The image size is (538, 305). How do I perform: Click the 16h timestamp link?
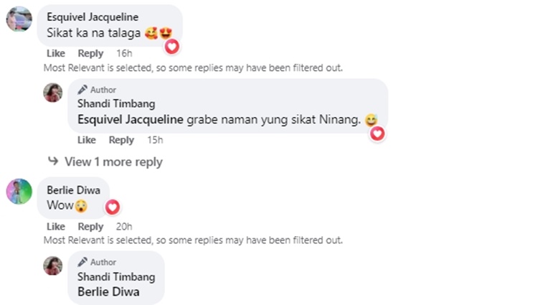(124, 54)
